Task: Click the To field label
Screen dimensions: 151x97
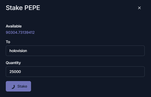Action: [8, 42]
